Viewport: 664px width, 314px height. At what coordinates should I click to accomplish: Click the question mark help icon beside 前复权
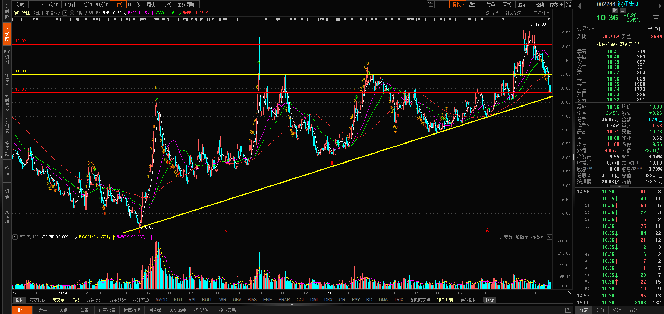point(65,13)
